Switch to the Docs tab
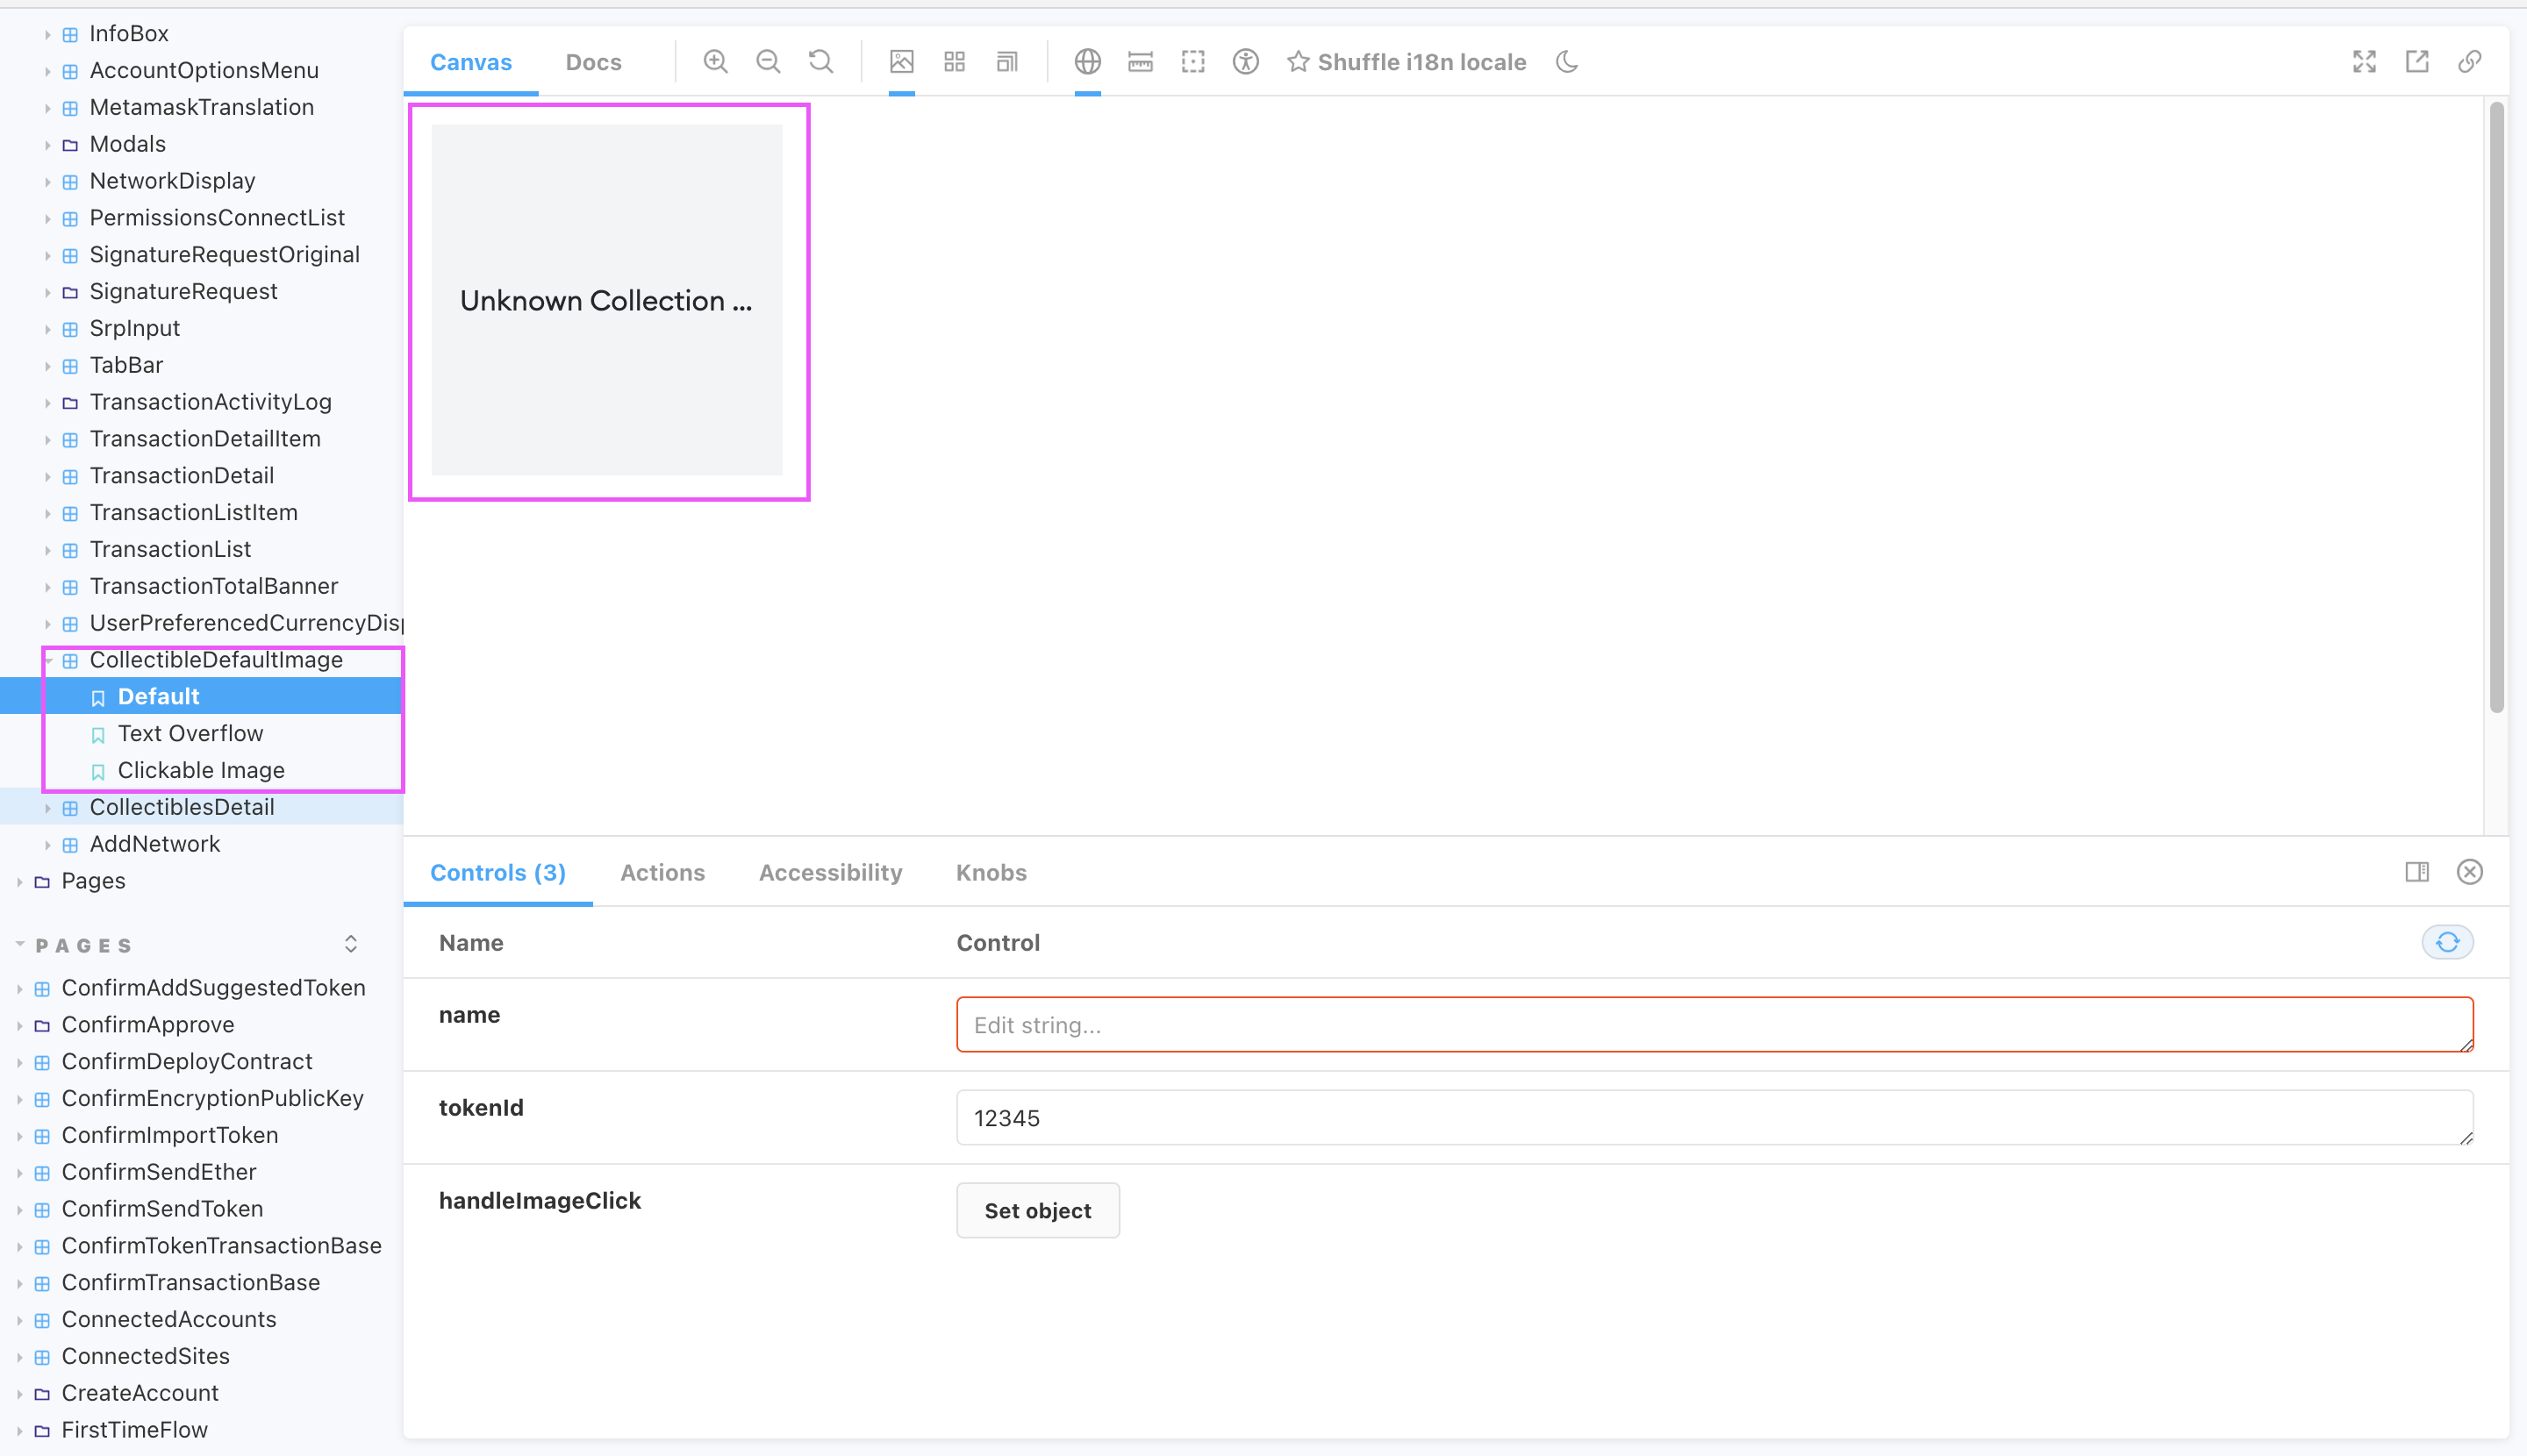Viewport: 2527px width, 1456px height. click(593, 62)
